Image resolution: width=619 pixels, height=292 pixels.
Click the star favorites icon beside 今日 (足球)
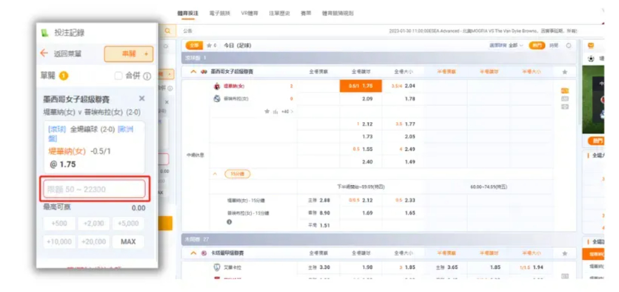point(210,45)
